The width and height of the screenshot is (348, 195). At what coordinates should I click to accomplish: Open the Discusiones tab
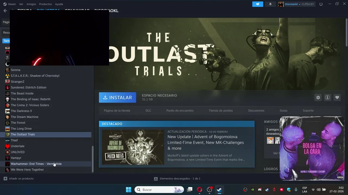256,110
